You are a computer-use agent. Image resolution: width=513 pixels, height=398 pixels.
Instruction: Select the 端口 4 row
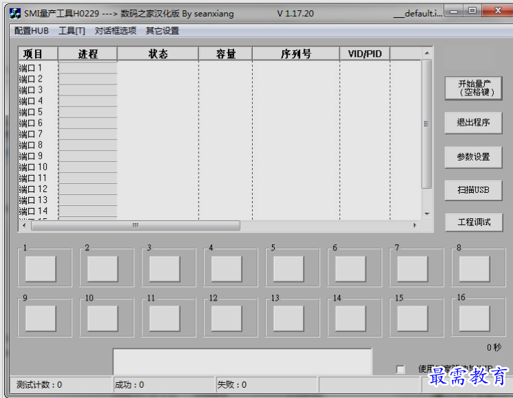pyautogui.click(x=220, y=101)
